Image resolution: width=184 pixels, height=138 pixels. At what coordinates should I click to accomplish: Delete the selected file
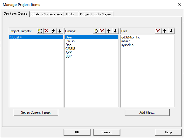click(158, 31)
